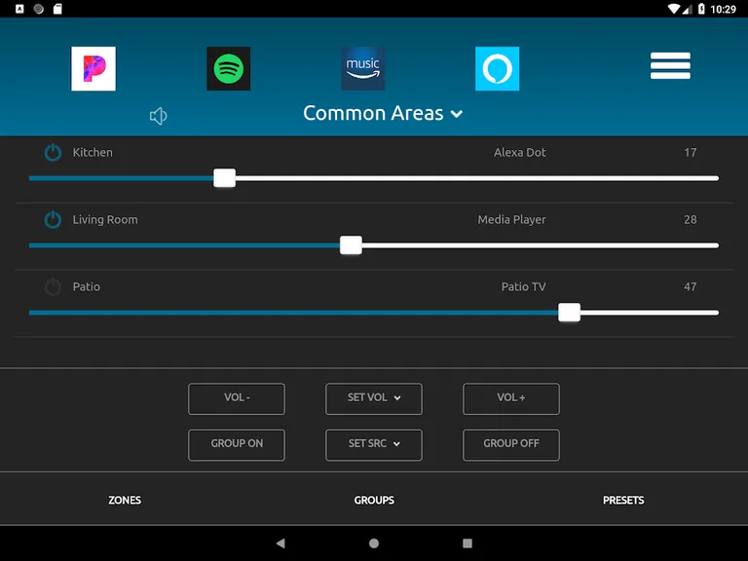The height and width of the screenshot is (561, 748).
Task: Switch to the PRESETS tab
Action: [623, 501]
